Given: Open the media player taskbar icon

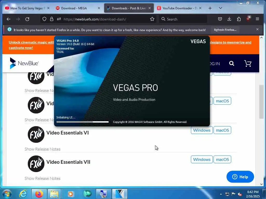Looking at the screenshot, I should click(x=71, y=194).
